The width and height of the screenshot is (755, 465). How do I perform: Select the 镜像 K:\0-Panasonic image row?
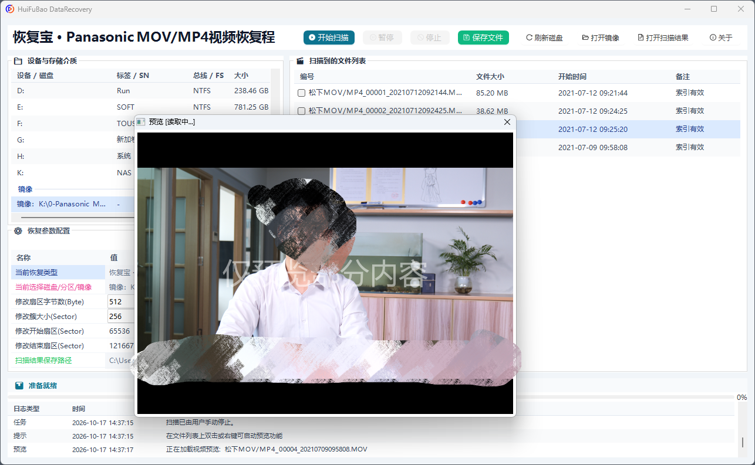click(x=73, y=204)
